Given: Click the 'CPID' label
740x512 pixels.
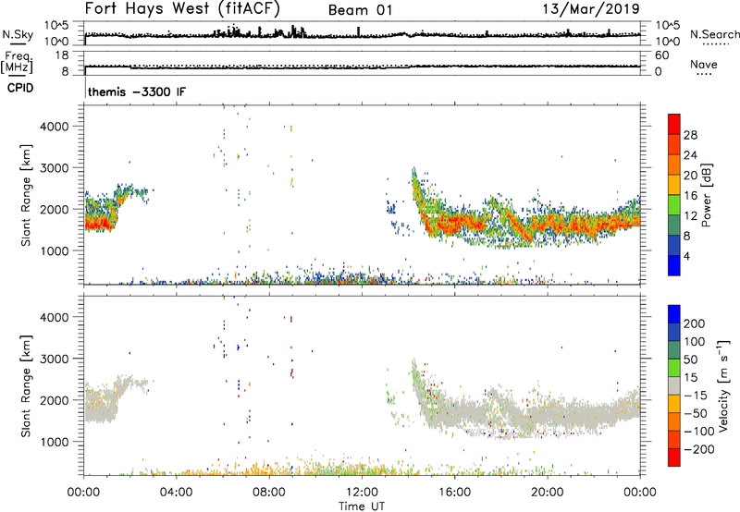Looking at the screenshot, I should [20, 88].
